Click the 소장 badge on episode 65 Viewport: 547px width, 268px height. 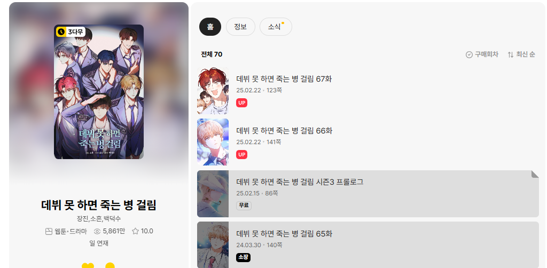(244, 257)
